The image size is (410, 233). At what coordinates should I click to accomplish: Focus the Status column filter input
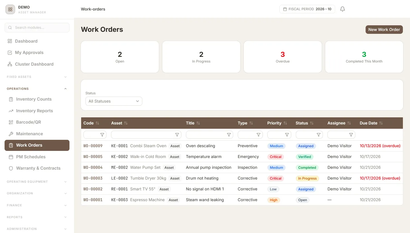[309, 135]
